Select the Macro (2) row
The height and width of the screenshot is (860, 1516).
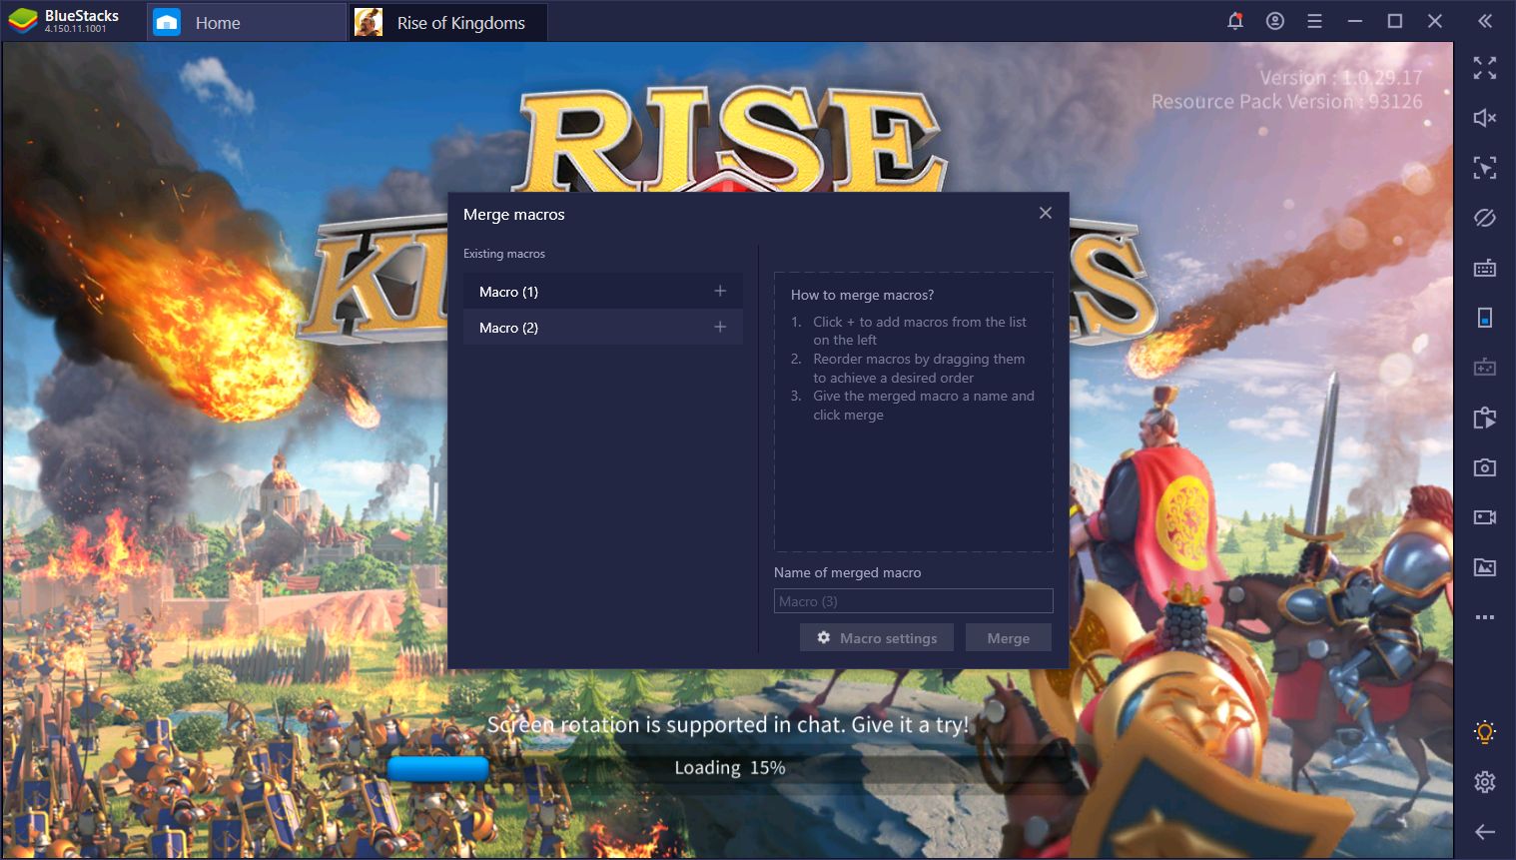(x=602, y=327)
